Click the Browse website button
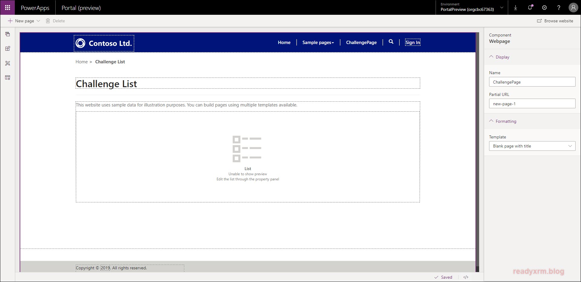This screenshot has width=581, height=282. (555, 21)
